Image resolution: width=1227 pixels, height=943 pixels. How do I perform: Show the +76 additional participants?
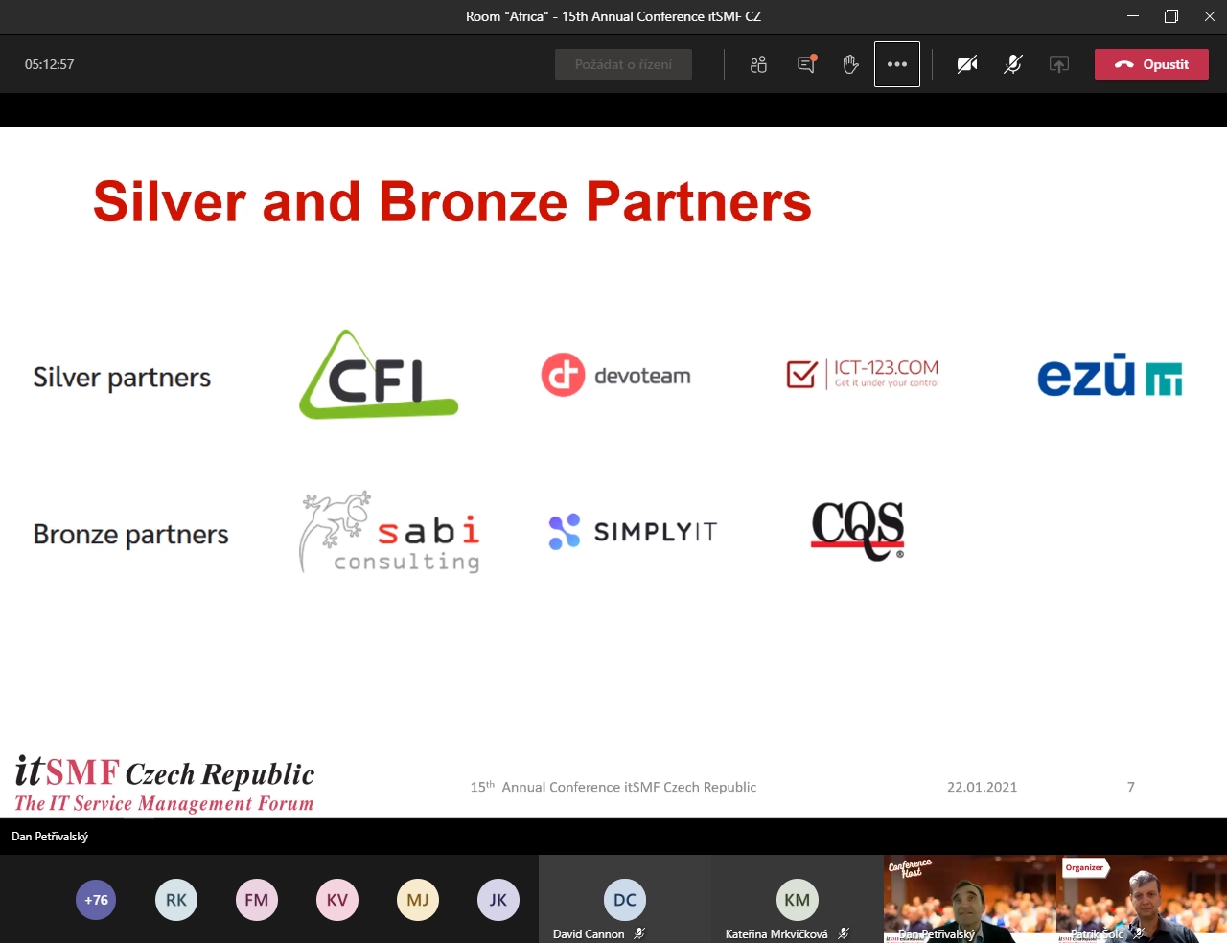pyautogui.click(x=96, y=900)
